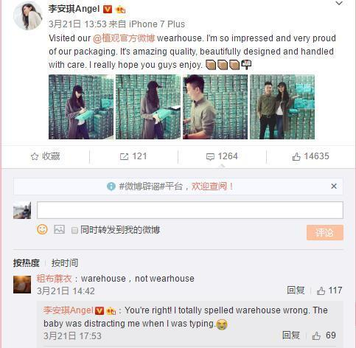Open the fourth photo of the couple posing

(x=282, y=107)
